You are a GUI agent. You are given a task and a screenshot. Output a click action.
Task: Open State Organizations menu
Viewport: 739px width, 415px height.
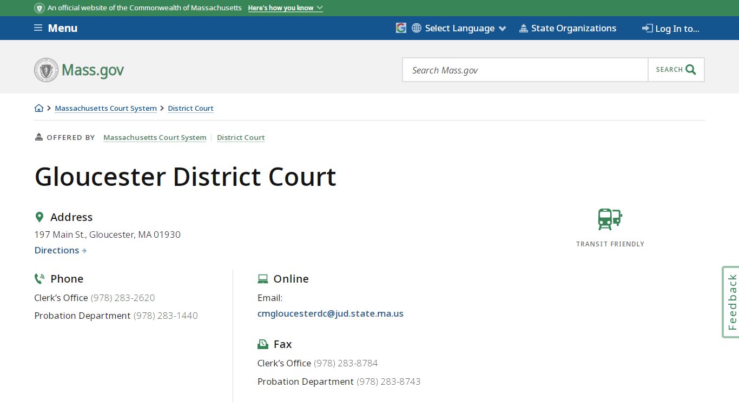click(568, 28)
